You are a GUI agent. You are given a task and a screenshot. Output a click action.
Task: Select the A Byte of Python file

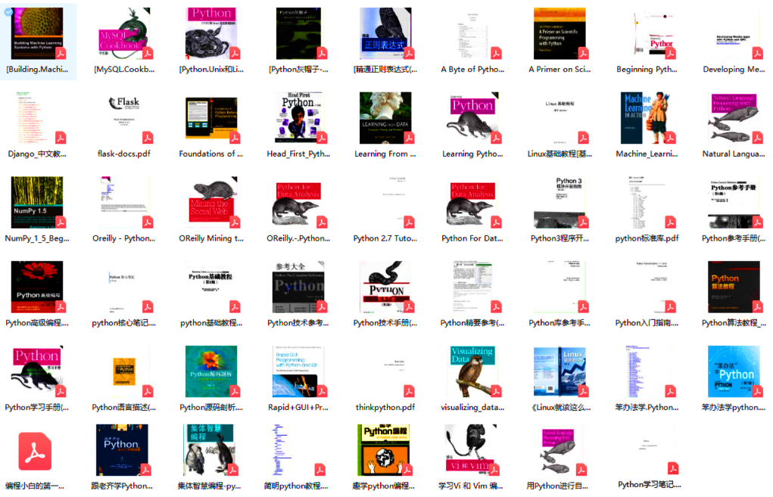click(x=472, y=33)
